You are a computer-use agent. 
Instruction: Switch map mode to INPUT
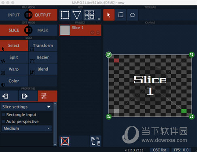pos(13,15)
